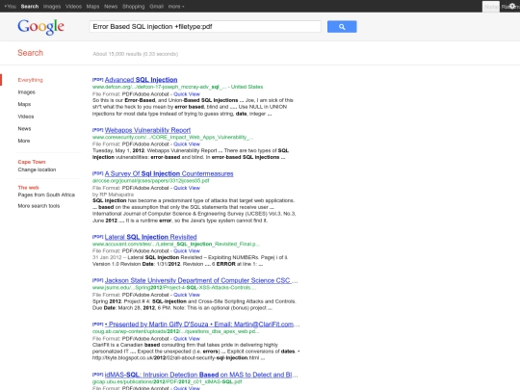520x390 pixels.
Task: Open the +You top bar item
Action: pos(10,7)
